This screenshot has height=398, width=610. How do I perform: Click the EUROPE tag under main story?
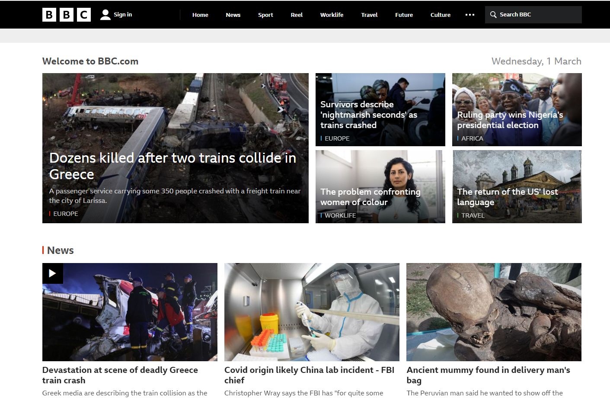(66, 214)
